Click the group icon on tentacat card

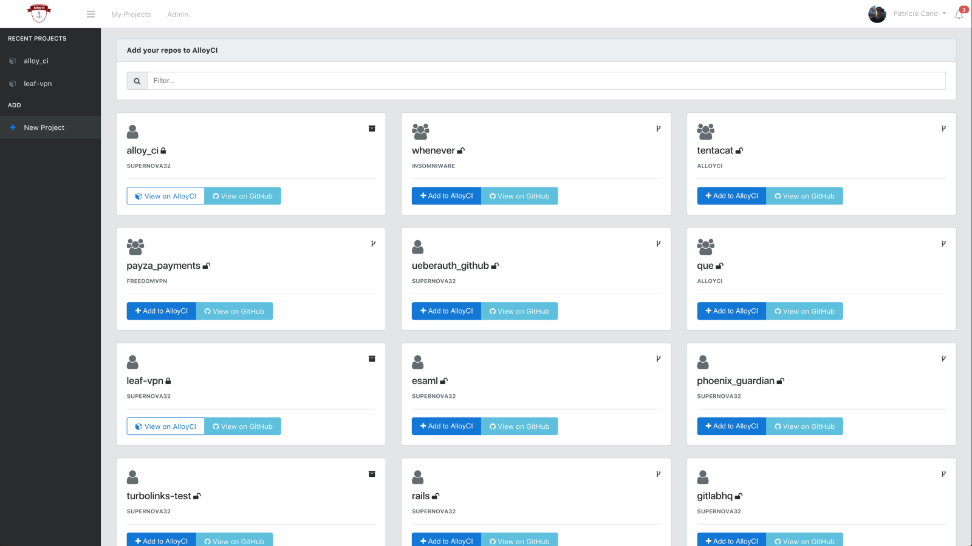pos(705,131)
